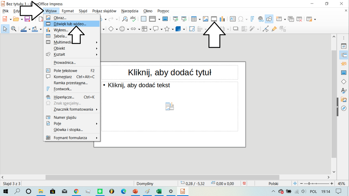Screen dimensions: 349x196
Task: Click the Insert Table toolbar icon
Action: [194, 19]
